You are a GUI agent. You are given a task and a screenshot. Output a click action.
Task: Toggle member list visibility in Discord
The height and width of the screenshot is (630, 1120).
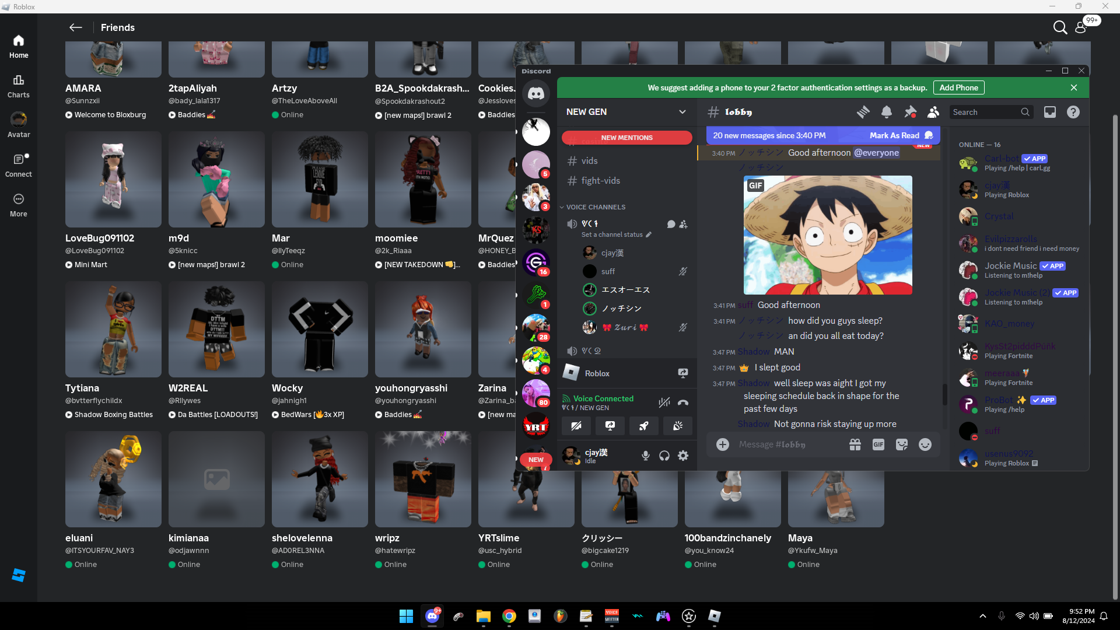pyautogui.click(x=933, y=112)
